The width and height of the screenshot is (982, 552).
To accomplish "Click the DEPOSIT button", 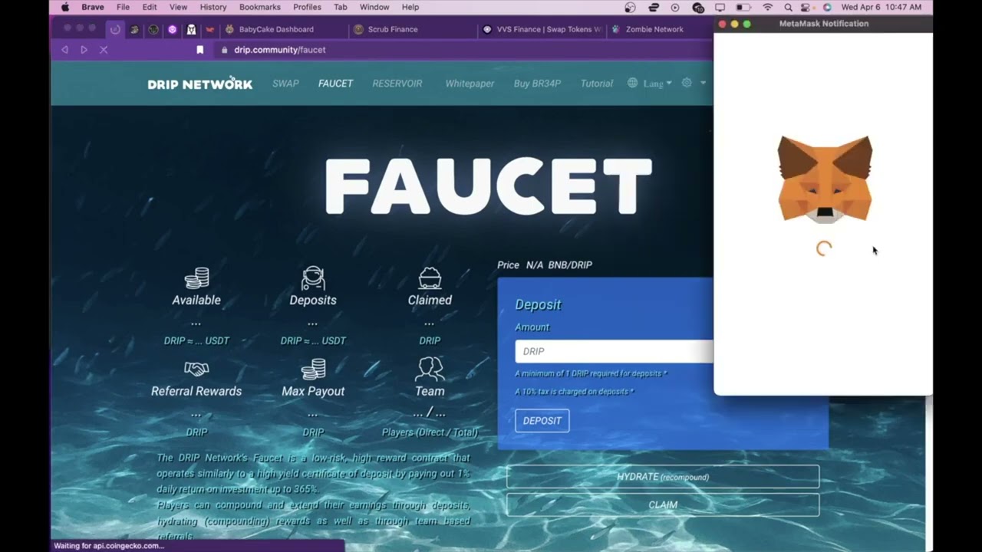I will 542,420.
